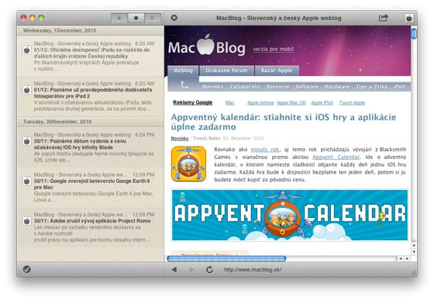The height and width of the screenshot is (300, 434).
Task: Reload the page with refresh icon
Action: point(209,270)
